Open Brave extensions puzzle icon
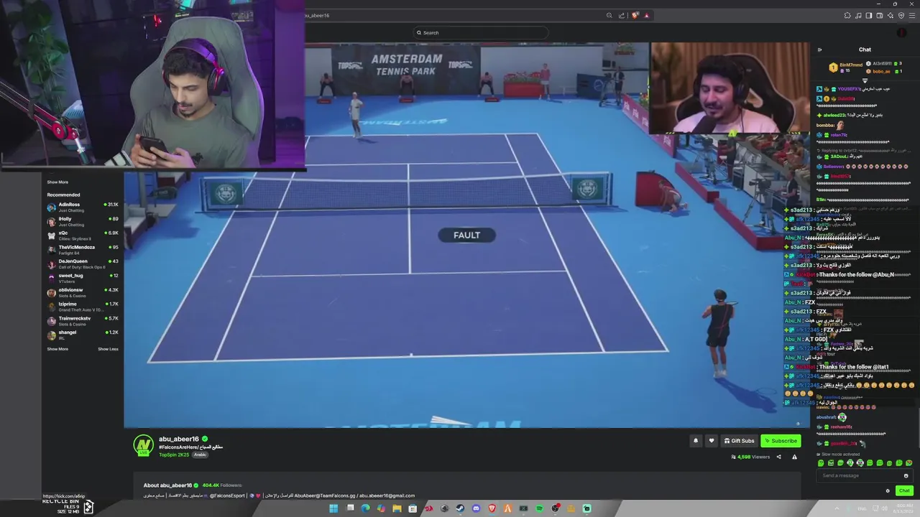 847,16
